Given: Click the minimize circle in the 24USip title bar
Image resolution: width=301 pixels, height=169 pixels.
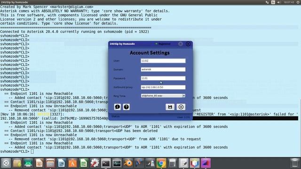Looking at the screenshot, I should point(181,44).
